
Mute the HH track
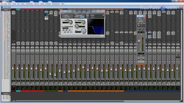pyautogui.click(x=85, y=62)
